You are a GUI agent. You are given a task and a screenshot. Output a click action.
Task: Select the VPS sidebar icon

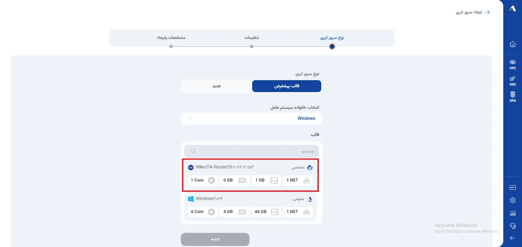[x=512, y=97]
